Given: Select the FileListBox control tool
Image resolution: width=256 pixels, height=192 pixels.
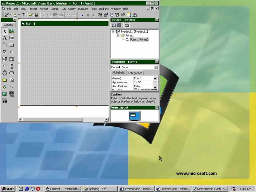Looking at the screenshot, I should [11, 80].
